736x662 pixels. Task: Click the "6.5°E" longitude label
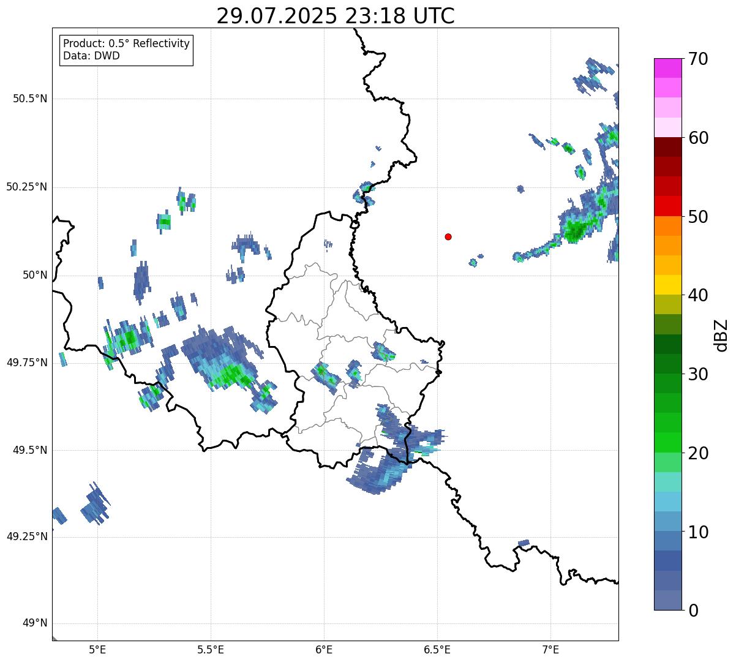click(437, 650)
